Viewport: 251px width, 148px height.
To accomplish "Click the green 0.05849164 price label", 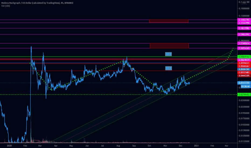I will click(x=244, y=57).
